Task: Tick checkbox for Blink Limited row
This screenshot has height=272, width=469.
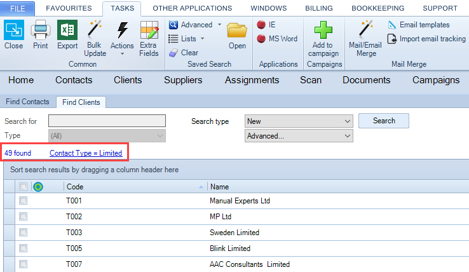Action: pyautogui.click(x=23, y=248)
